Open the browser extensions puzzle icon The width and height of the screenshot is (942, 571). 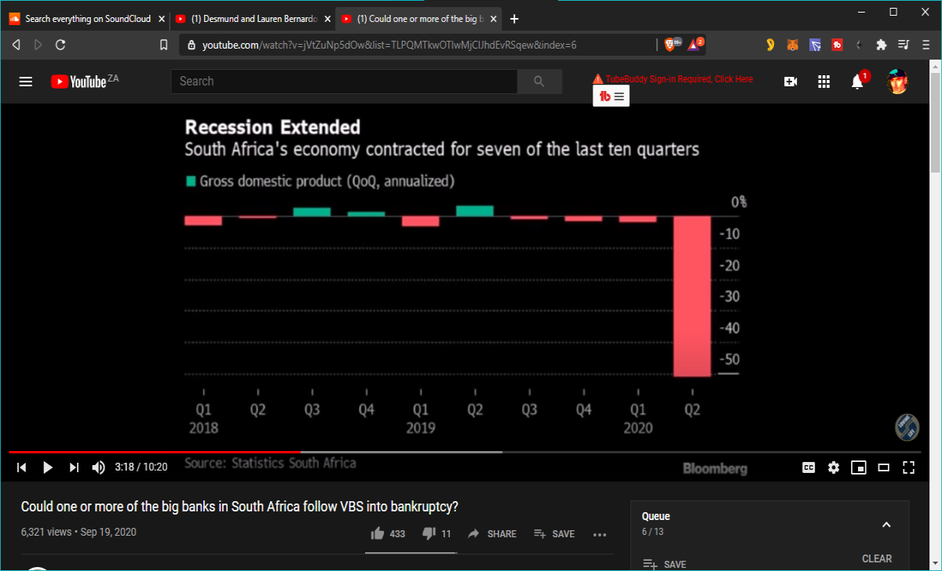(881, 45)
